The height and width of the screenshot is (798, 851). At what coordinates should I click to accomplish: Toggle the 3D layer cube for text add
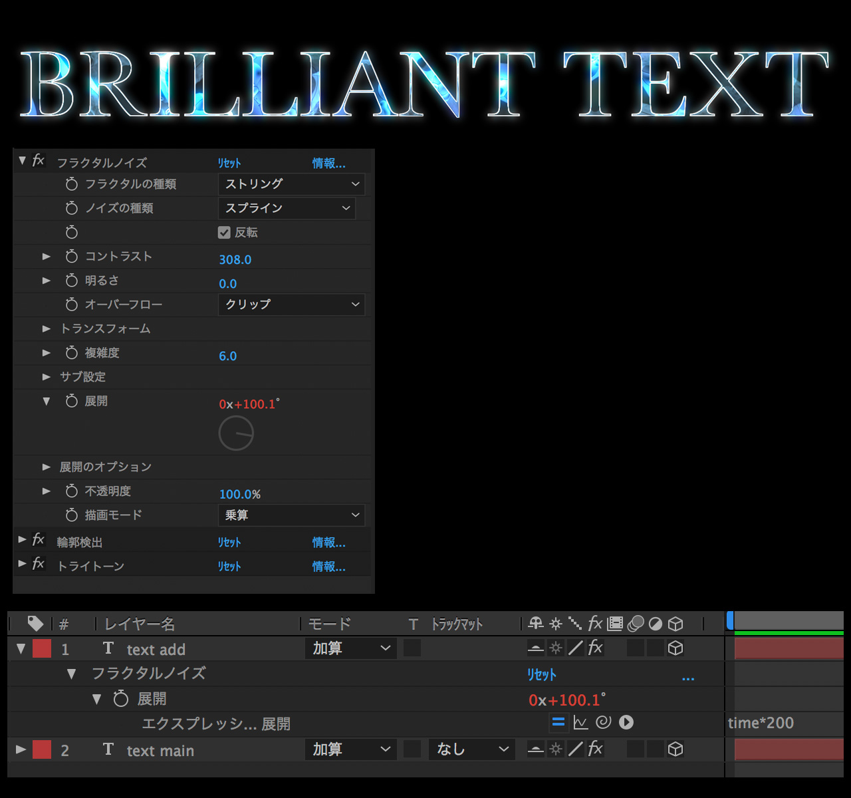(675, 648)
